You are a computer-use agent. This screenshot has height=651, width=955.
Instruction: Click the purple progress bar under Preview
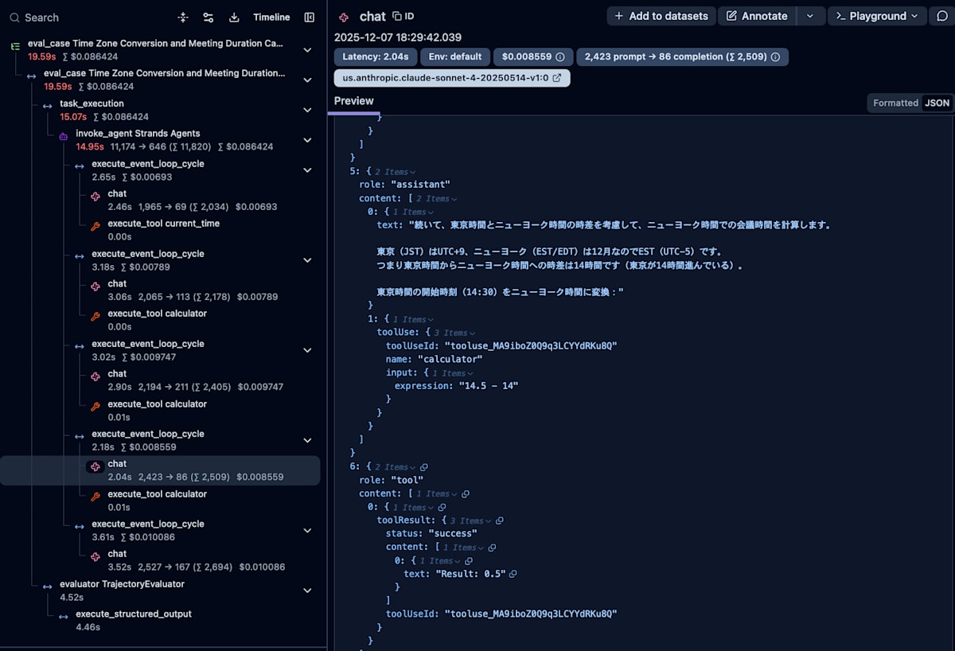353,115
